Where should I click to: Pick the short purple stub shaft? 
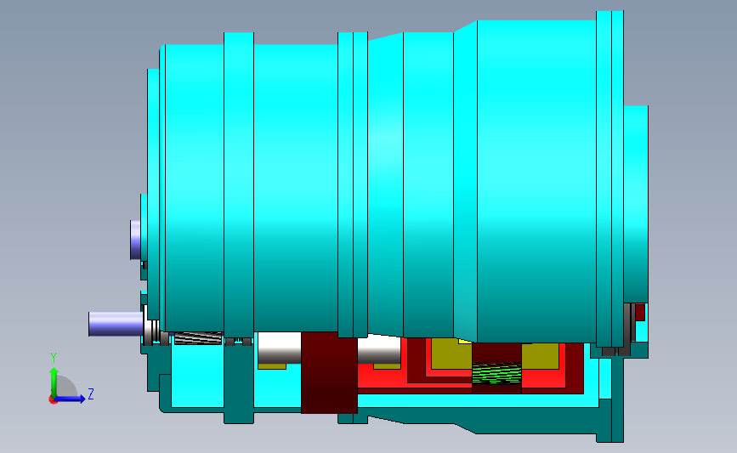[x=135, y=240]
